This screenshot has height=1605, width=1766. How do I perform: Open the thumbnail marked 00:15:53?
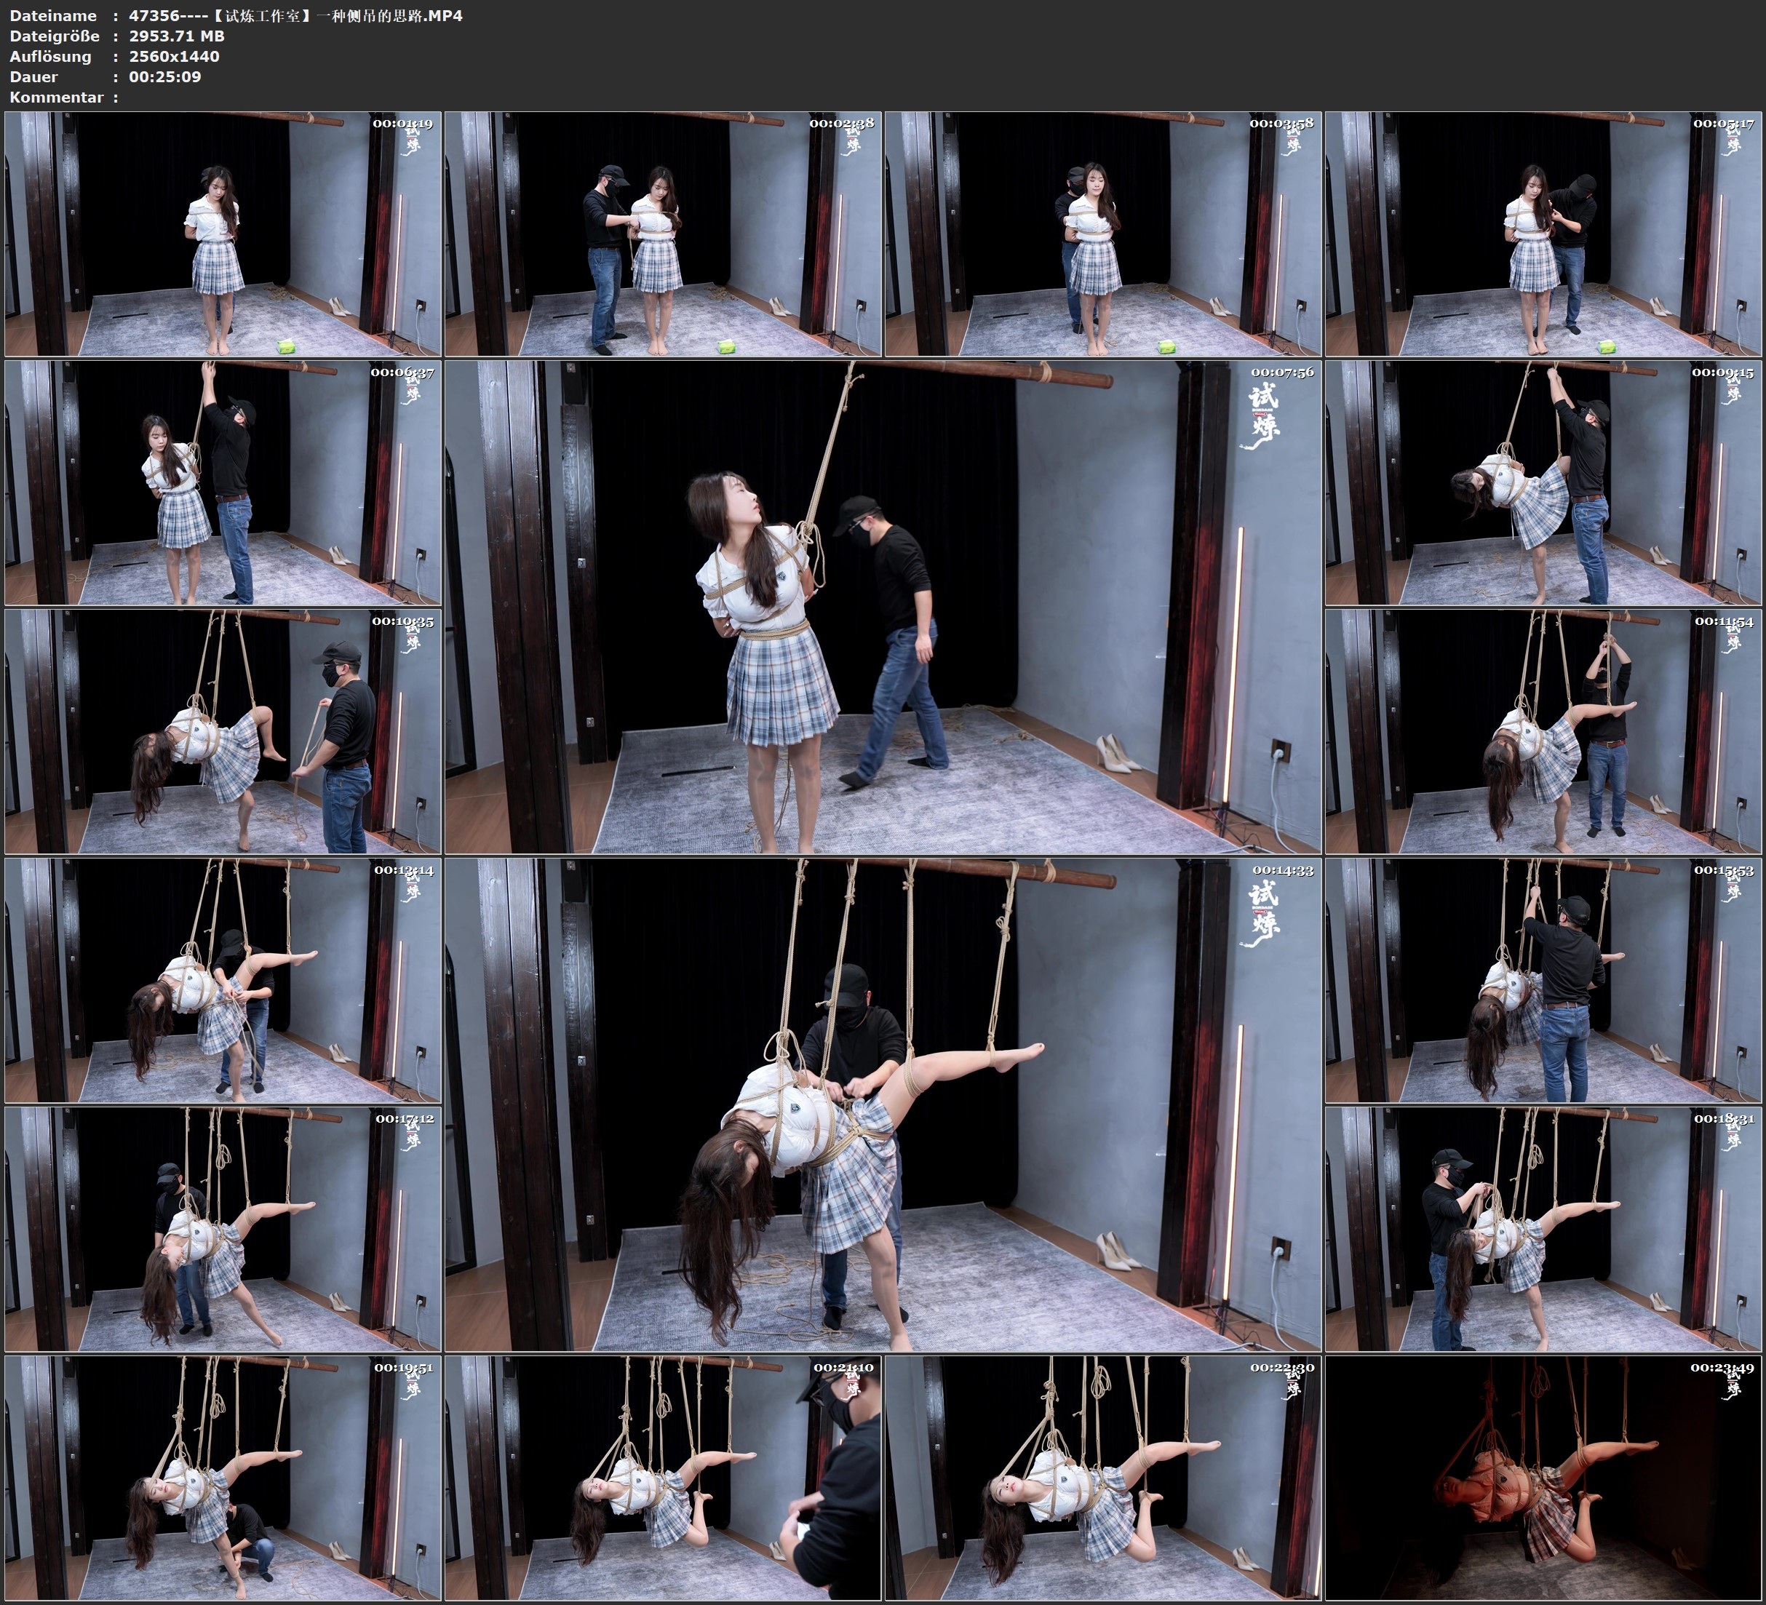(x=1543, y=980)
